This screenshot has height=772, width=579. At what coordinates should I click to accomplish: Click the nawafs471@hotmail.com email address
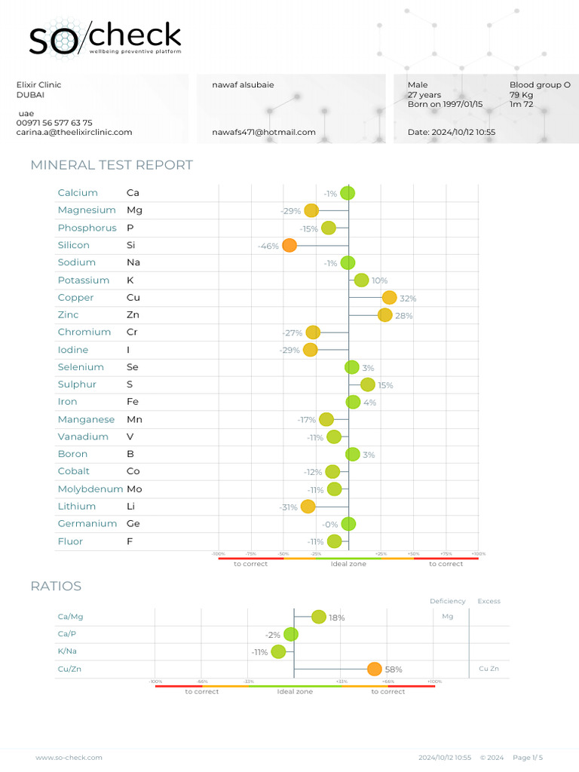coord(264,132)
